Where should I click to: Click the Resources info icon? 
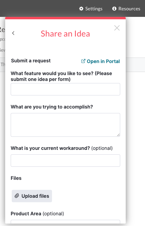click(x=114, y=9)
